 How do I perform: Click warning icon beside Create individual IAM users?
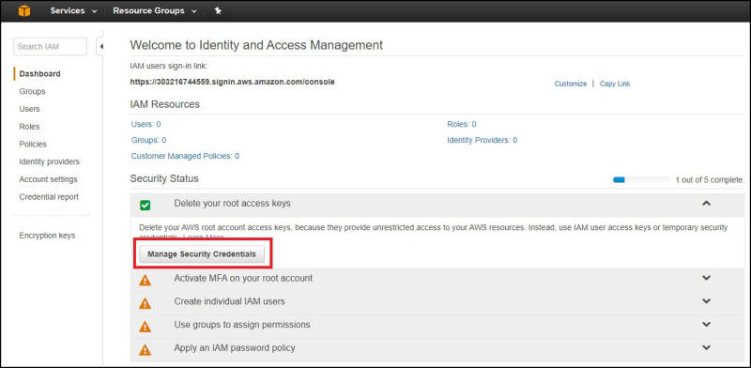(145, 303)
